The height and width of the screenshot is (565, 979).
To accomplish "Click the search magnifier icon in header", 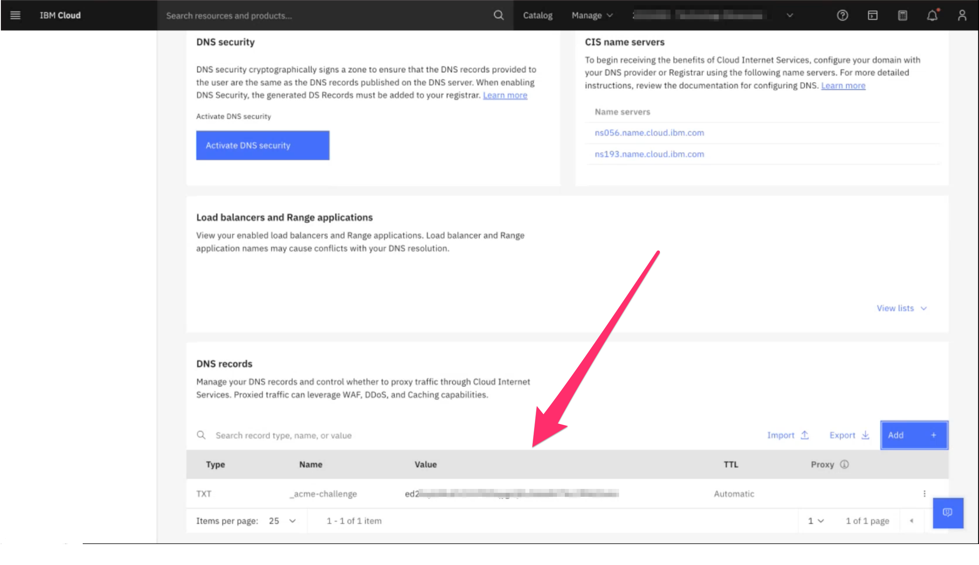I will (498, 15).
